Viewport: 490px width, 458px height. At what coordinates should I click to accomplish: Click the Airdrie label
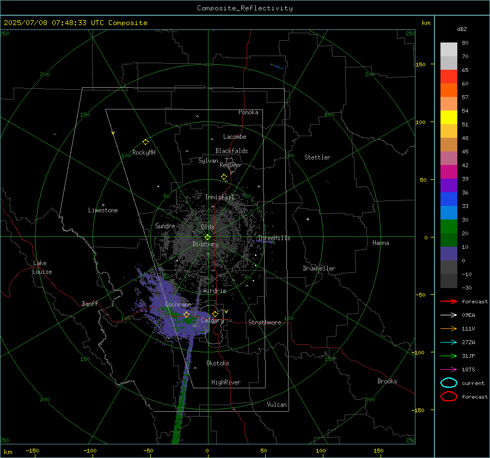215,291
